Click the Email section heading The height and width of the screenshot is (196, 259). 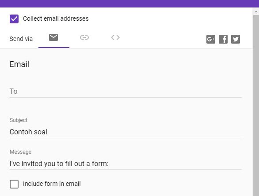coord(19,64)
